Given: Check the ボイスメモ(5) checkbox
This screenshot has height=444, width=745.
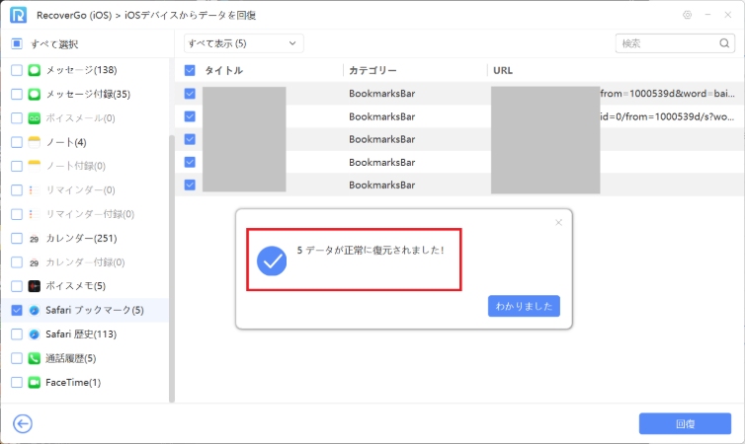Looking at the screenshot, I should 17,286.
